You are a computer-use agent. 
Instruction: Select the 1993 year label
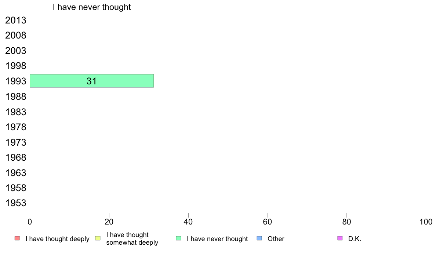click(x=16, y=81)
